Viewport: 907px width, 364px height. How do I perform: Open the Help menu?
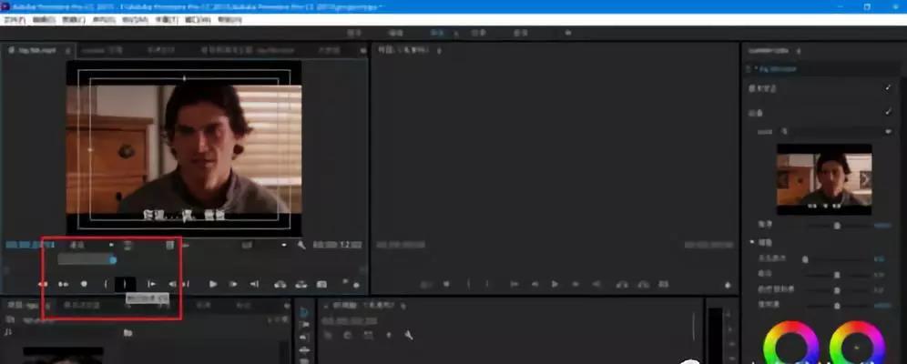pyautogui.click(x=229, y=20)
